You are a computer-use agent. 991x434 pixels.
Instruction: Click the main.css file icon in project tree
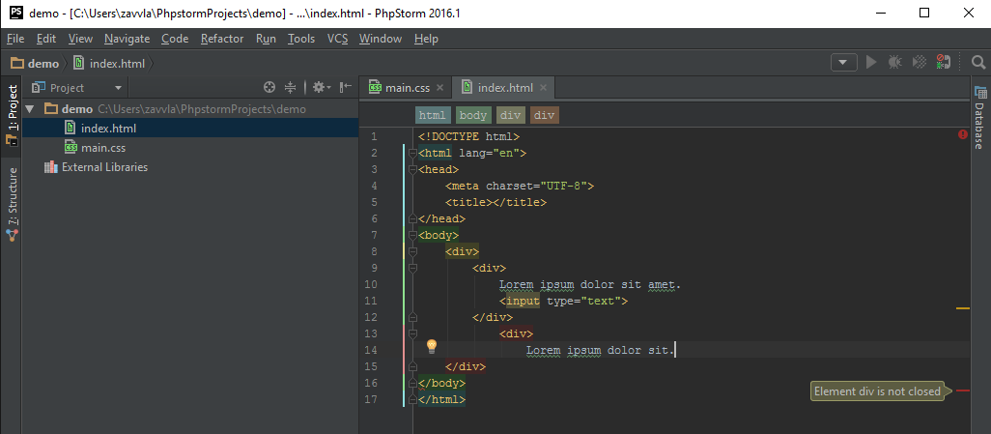[x=71, y=148]
